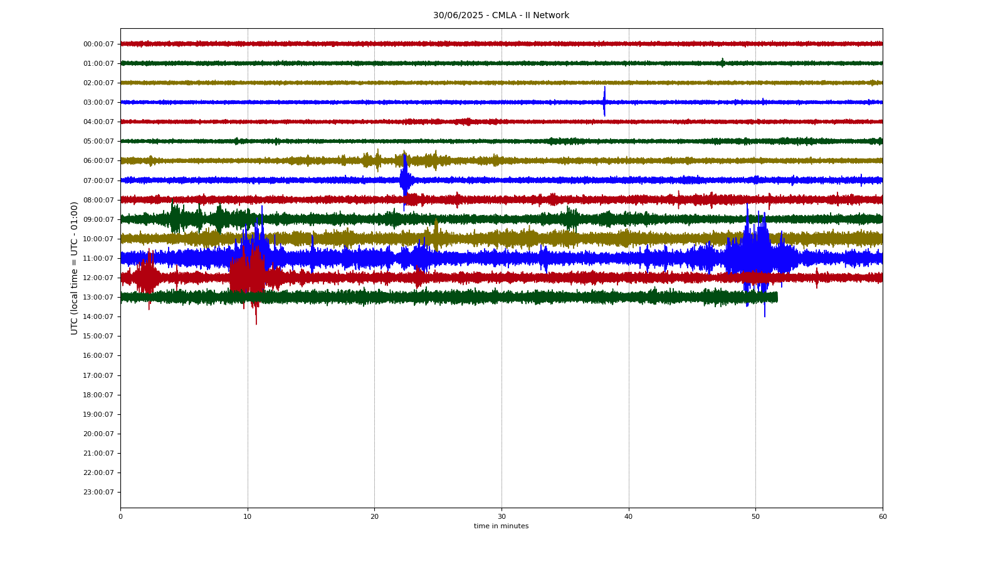Select the 05:00:07 row label
1003x564 pixels.
pos(98,141)
